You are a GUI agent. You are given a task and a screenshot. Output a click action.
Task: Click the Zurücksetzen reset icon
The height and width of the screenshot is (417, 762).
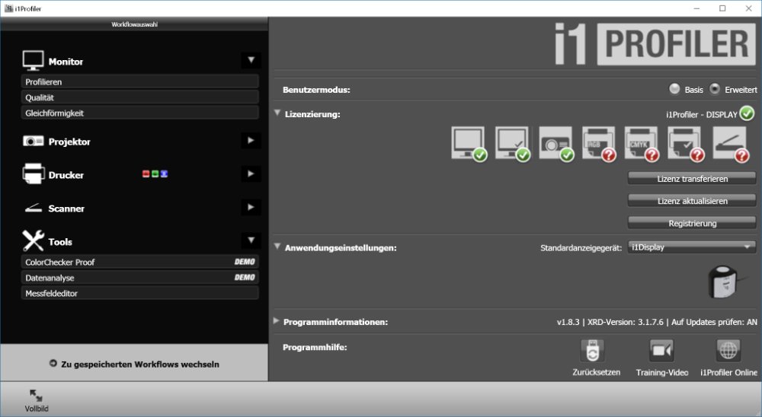point(592,351)
